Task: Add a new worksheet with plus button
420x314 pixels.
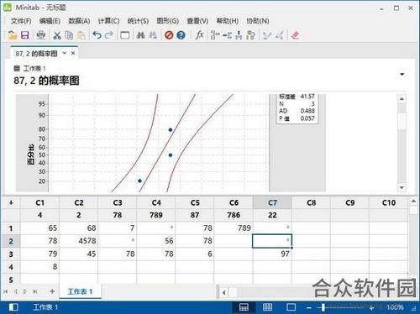Action: [52, 291]
